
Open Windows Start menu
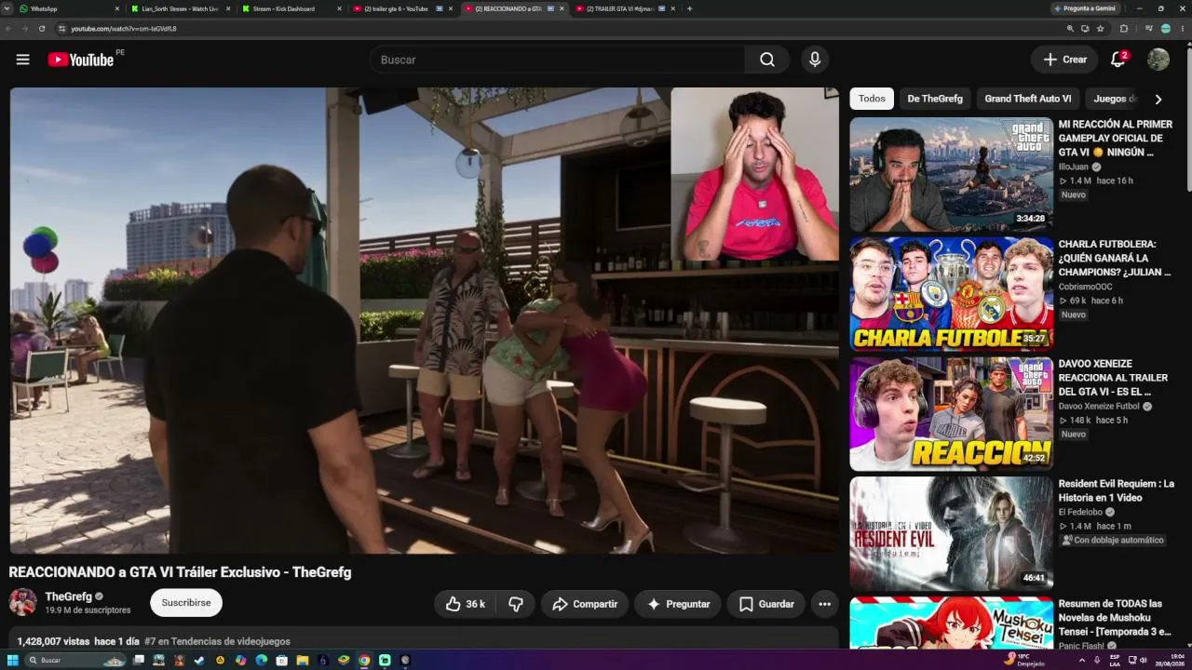pos(13,661)
